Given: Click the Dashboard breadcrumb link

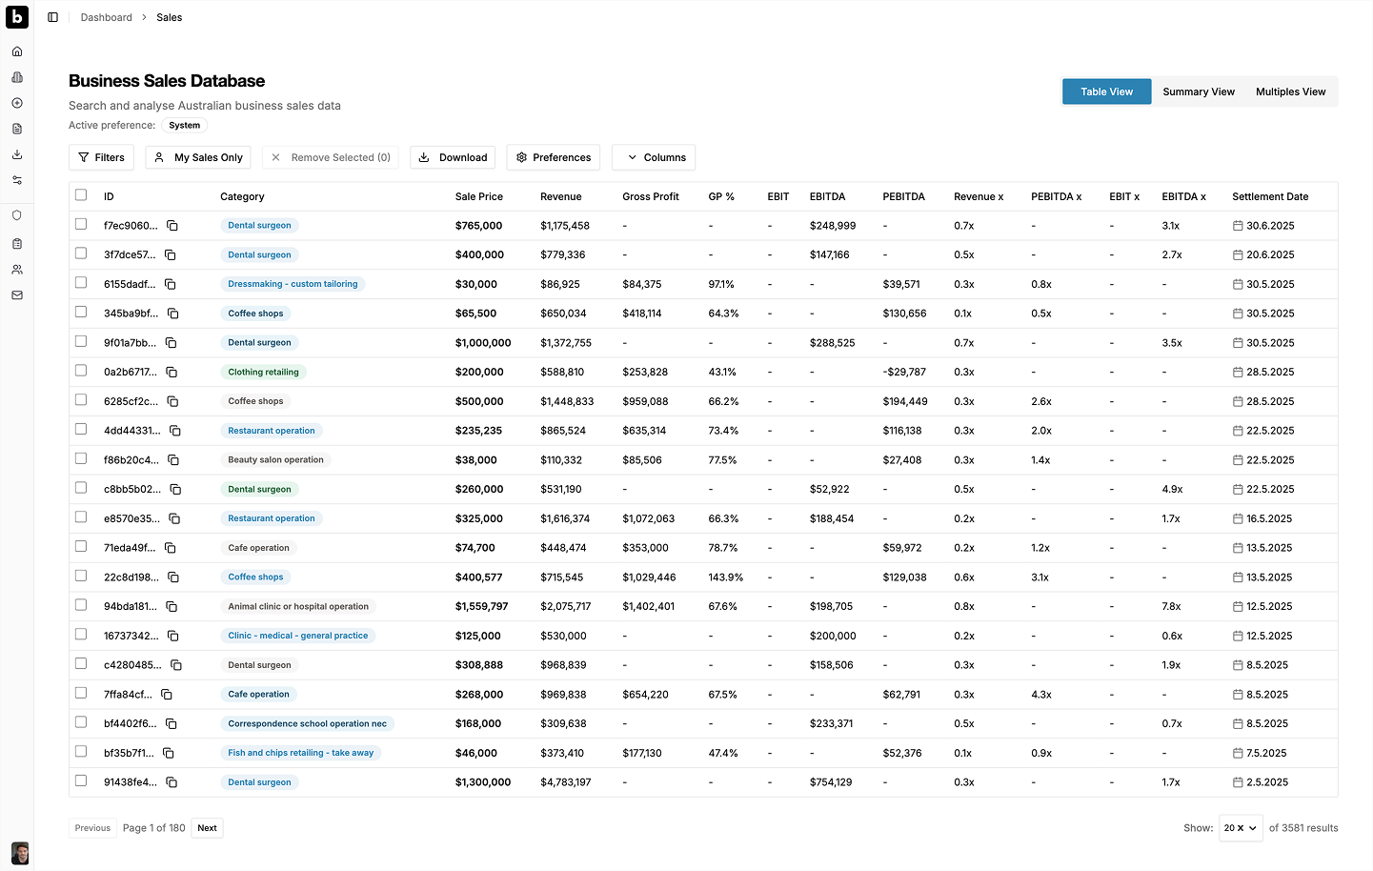Looking at the screenshot, I should [x=106, y=17].
